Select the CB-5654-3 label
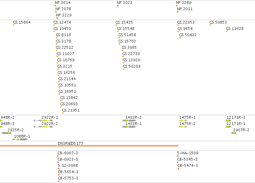255x183 pixels. point(68,172)
